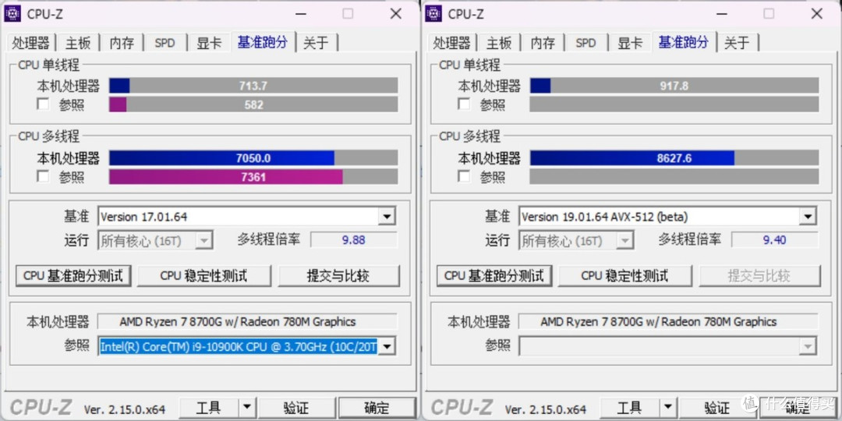Select 基准跑分 tab in right window
Screen dimensions: 842x421
[x=684, y=42]
